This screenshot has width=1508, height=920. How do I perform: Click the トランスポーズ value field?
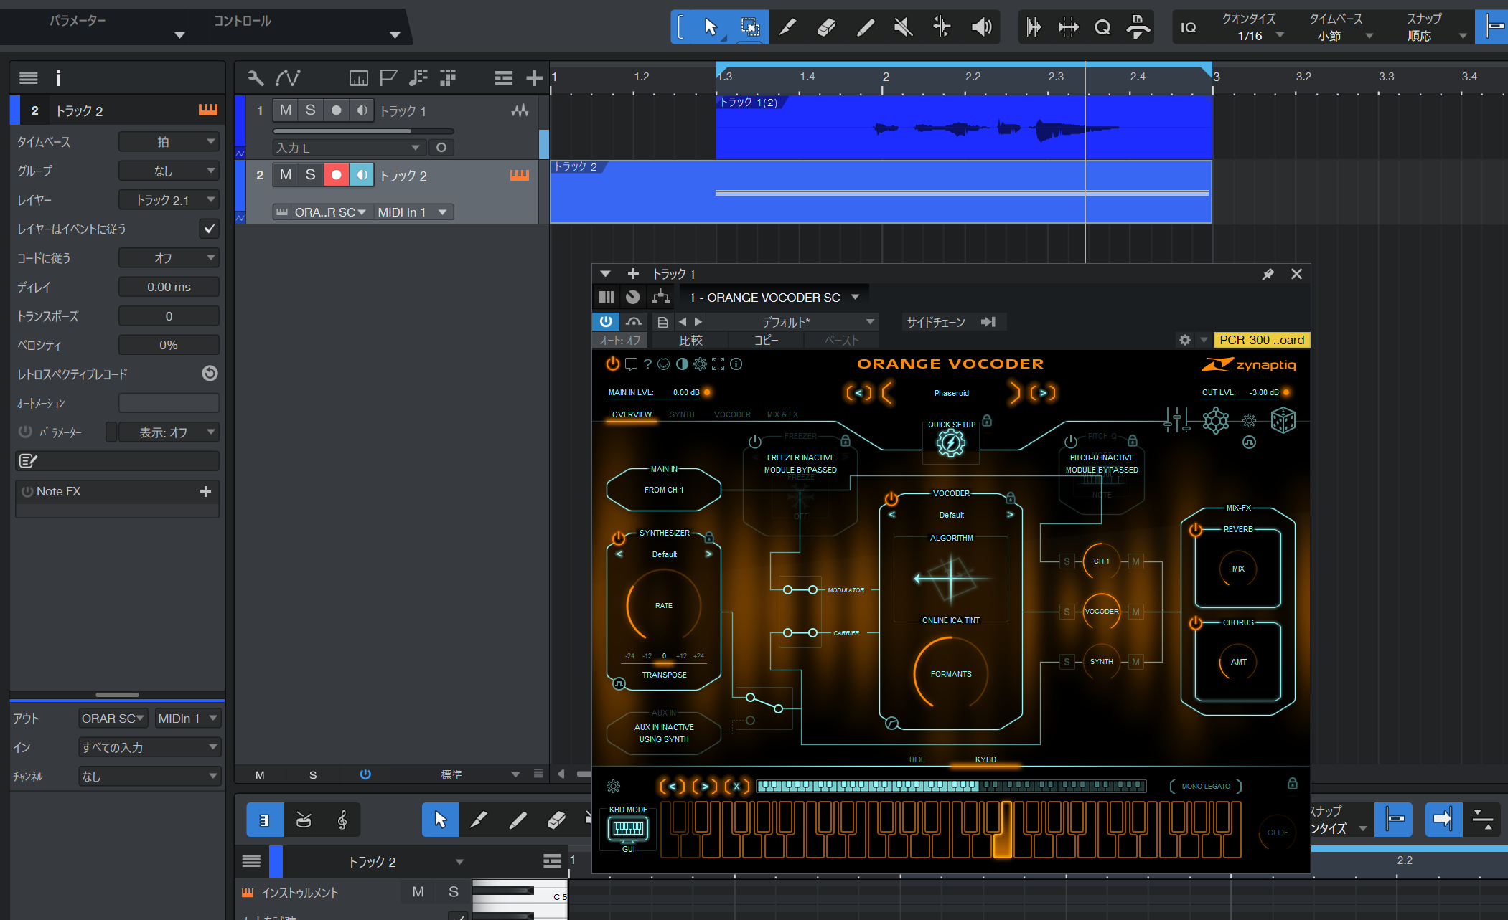point(169,316)
